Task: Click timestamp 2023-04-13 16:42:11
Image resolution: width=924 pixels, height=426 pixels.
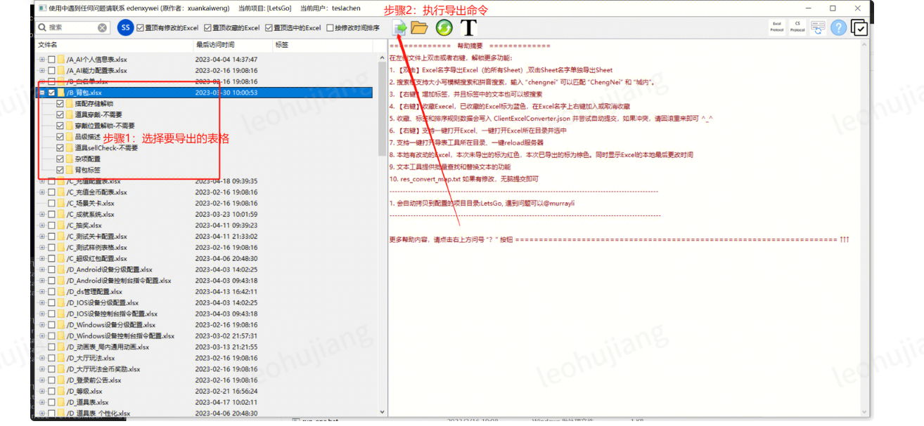Action: pyautogui.click(x=226, y=292)
